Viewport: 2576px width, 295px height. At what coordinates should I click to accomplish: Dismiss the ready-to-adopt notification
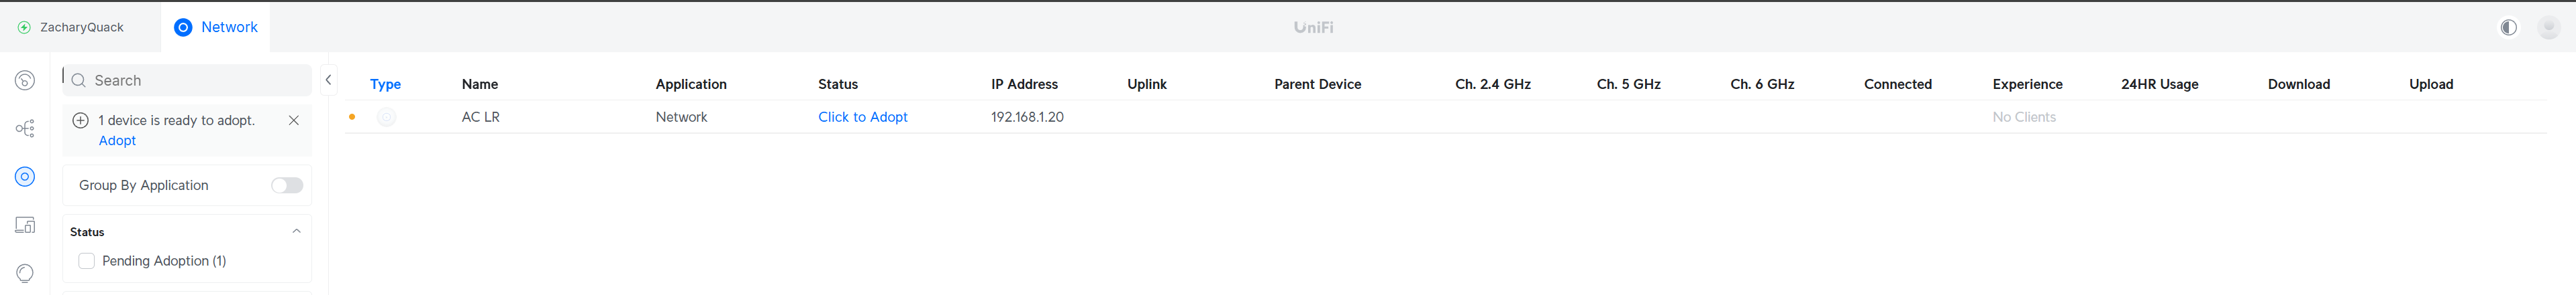[x=294, y=120]
